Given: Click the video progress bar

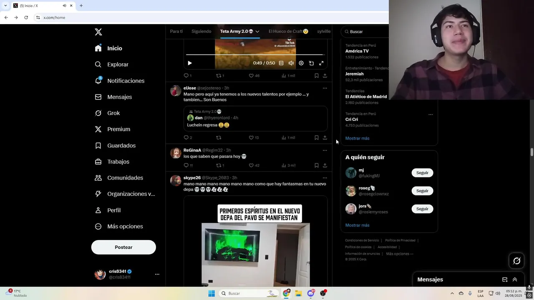Looking at the screenshot, I should (255, 55).
